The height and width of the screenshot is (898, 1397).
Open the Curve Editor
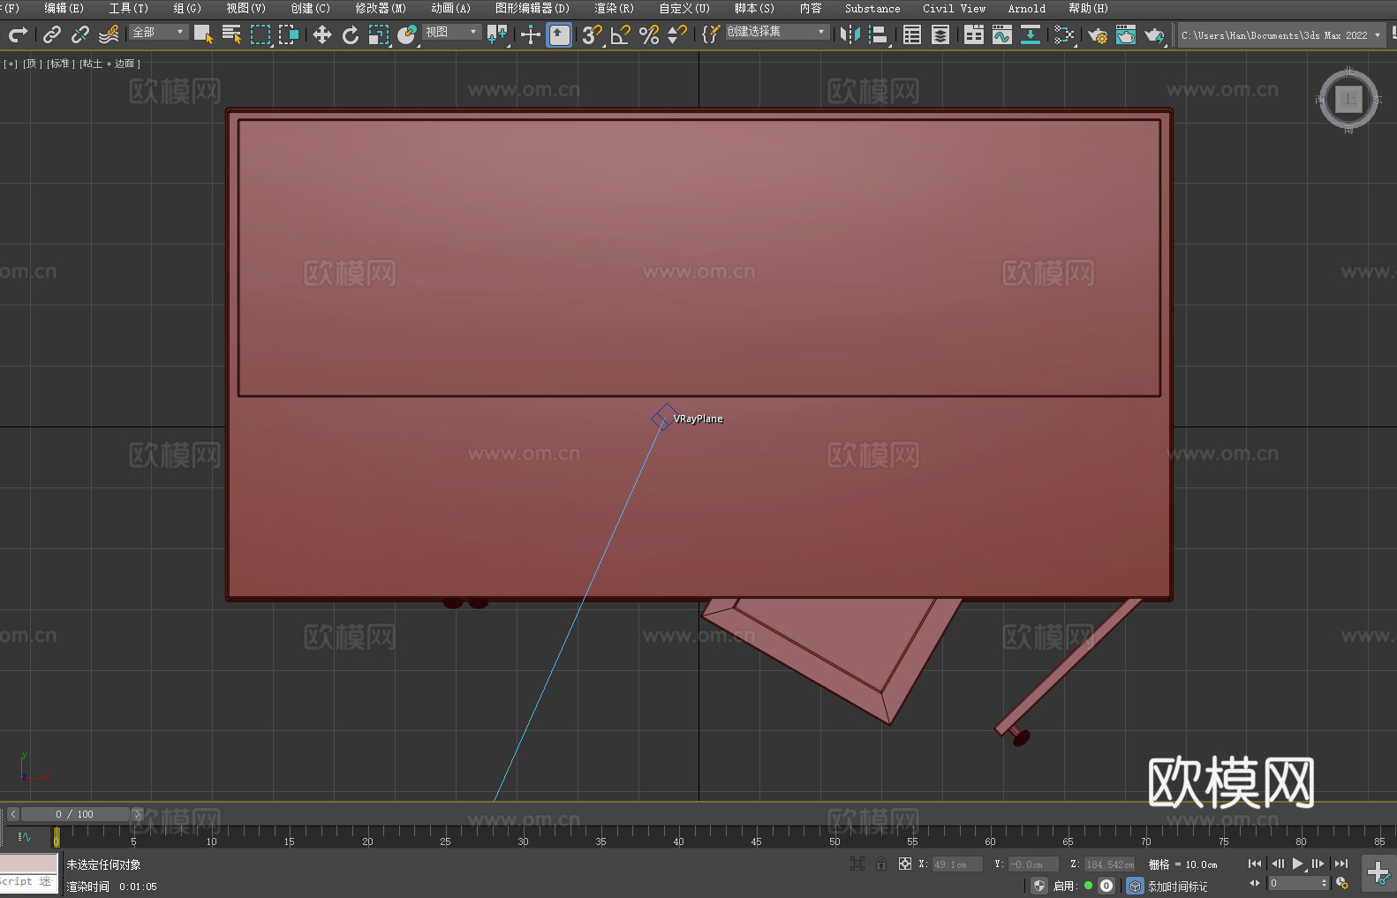click(x=1002, y=34)
